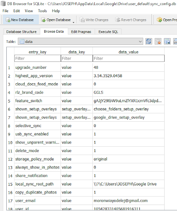This screenshot has height=211, width=177.
Task: Sort by the data_key column header
Action: tap(77, 52)
